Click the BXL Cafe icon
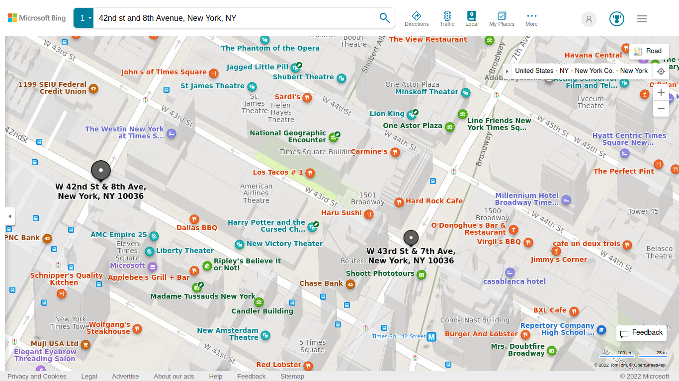 click(574, 312)
